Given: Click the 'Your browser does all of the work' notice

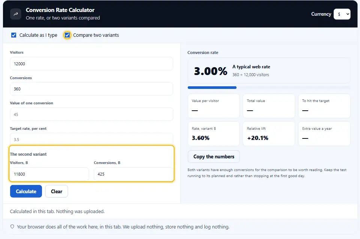Looking at the screenshot, I should (123, 227).
